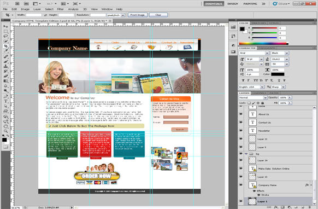The width and height of the screenshot is (318, 209).
Task: Open the Normal blend mode dropdown
Action: (265, 98)
